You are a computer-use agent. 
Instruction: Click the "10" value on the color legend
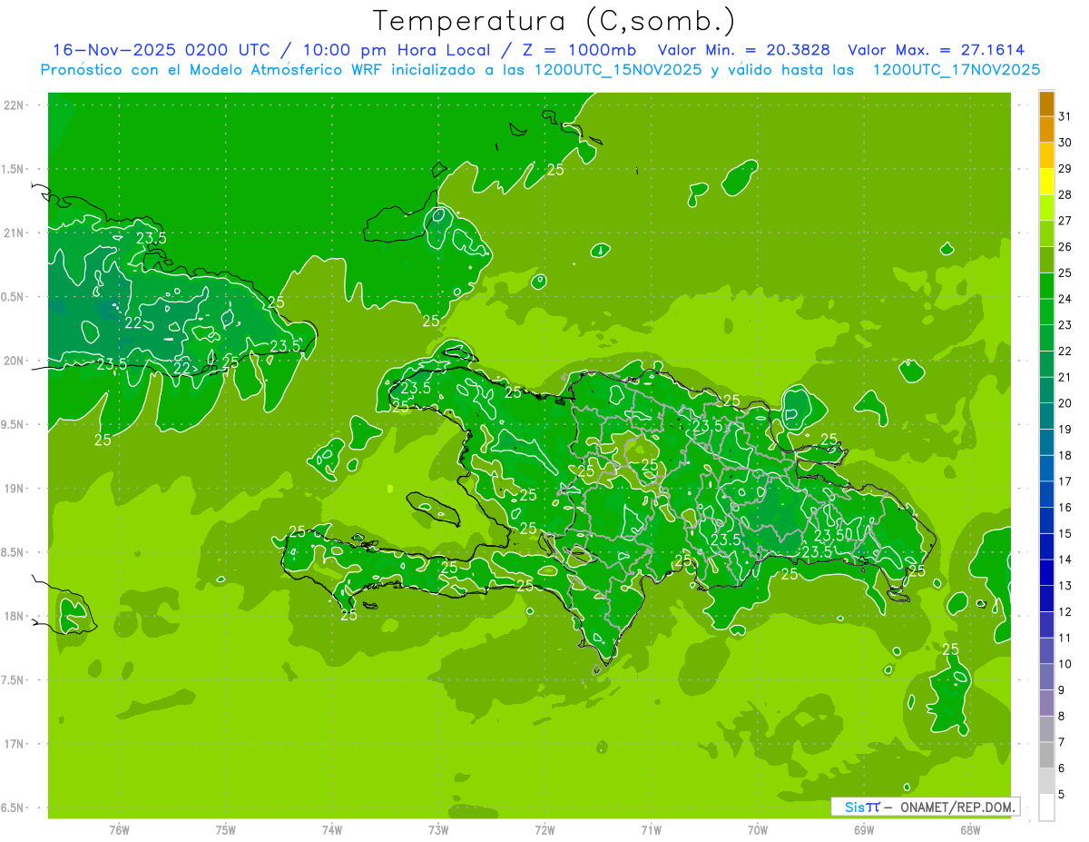coord(1064,664)
